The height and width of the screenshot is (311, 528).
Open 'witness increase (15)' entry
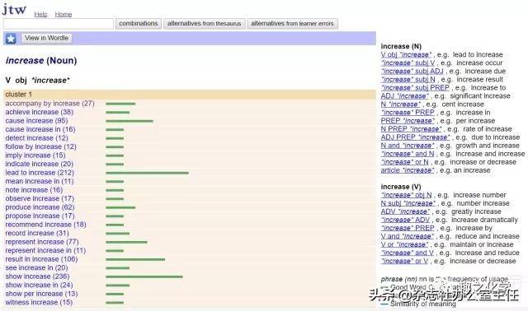tap(39, 302)
